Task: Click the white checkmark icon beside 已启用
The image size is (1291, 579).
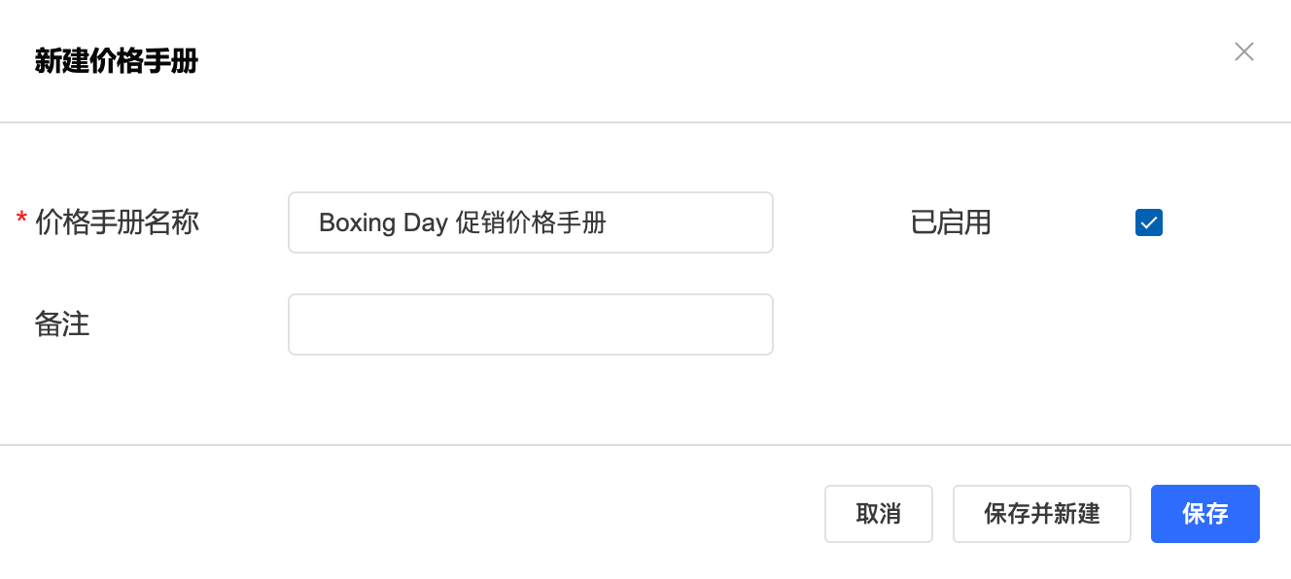Action: (1148, 223)
